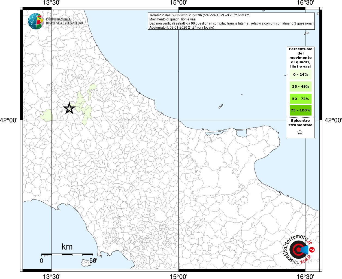Click the top 16°30' longitude label
The width and height of the screenshot is (342, 279).
pyautogui.click(x=305, y=3)
